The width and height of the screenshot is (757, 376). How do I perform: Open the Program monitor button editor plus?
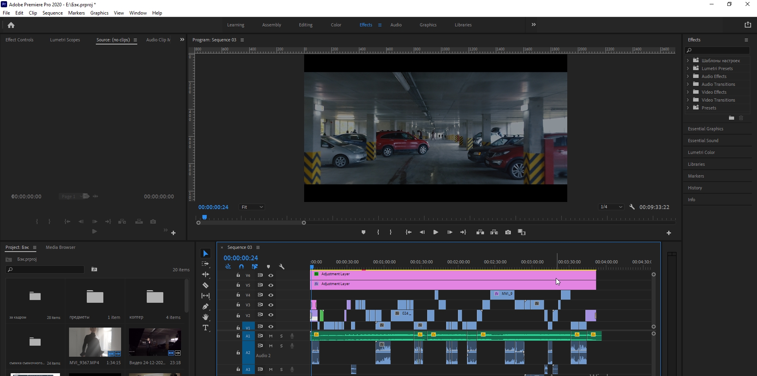(x=669, y=233)
